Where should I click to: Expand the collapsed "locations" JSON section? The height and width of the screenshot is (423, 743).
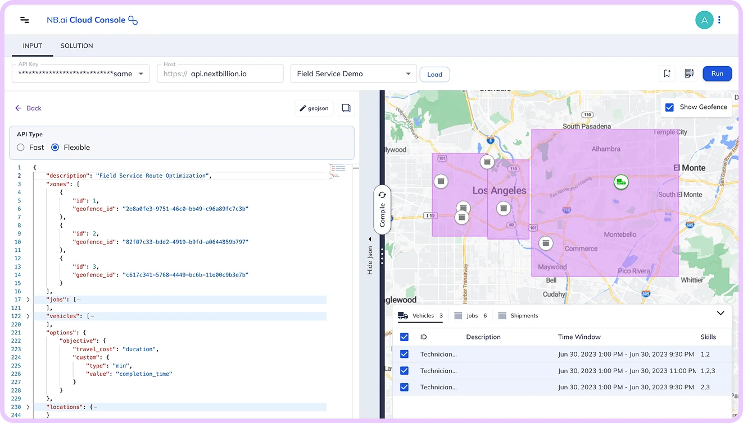click(28, 407)
